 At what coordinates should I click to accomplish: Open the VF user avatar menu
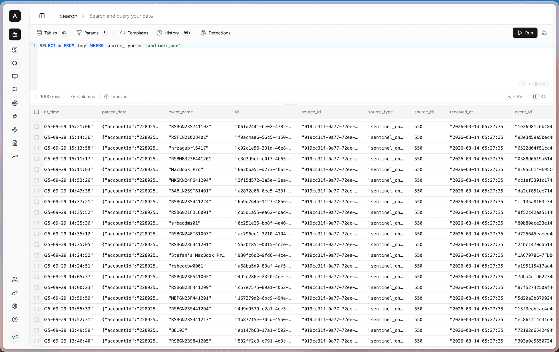tap(15, 337)
